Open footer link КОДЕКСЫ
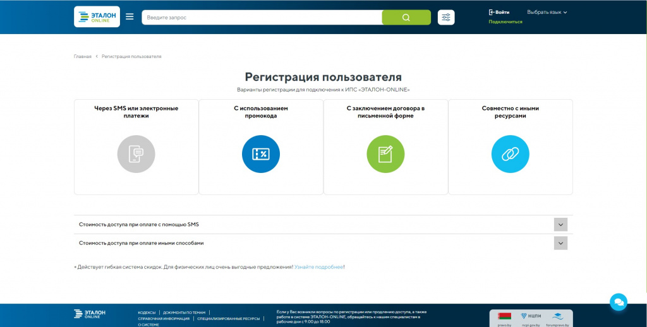 tap(147, 312)
